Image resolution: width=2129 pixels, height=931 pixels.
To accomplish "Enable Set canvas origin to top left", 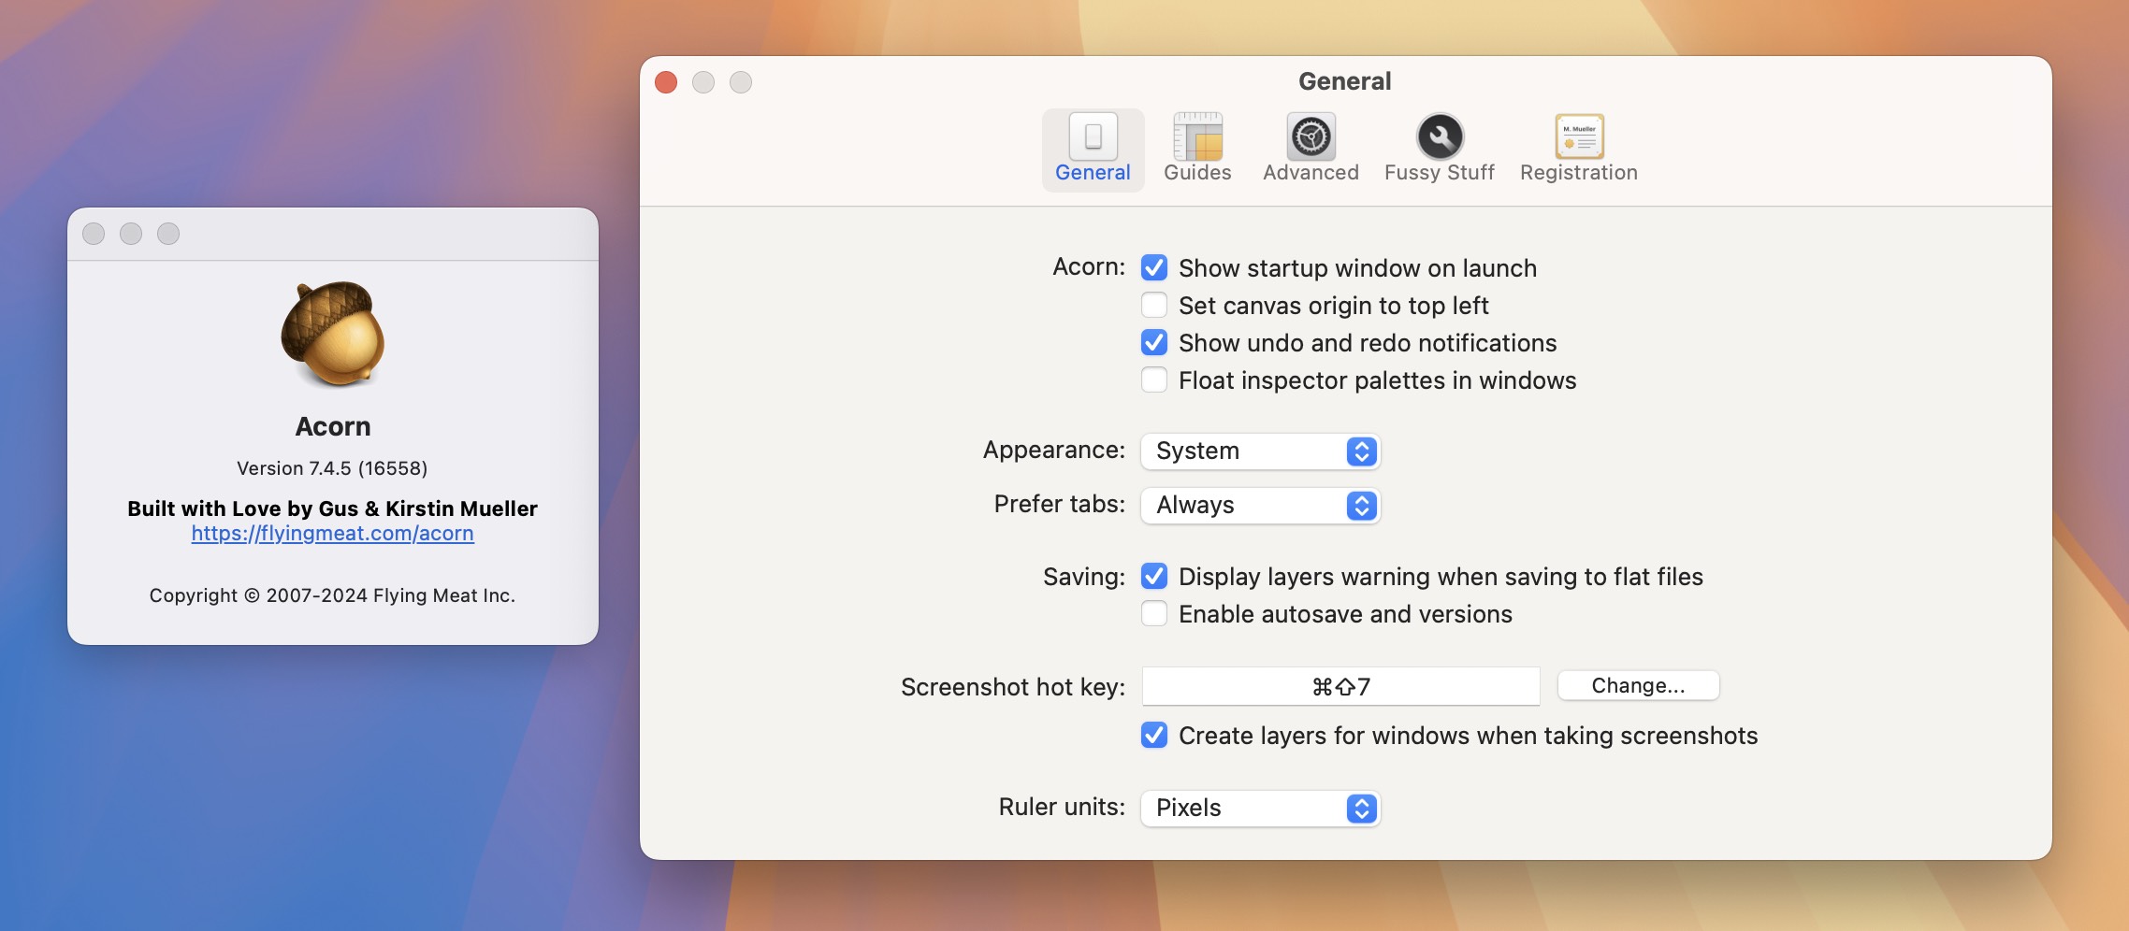I will click(1154, 306).
